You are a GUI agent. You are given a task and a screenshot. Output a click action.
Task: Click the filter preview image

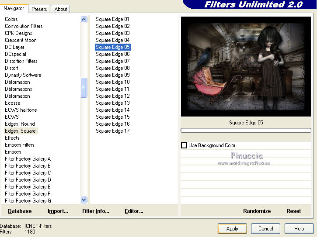point(246,66)
